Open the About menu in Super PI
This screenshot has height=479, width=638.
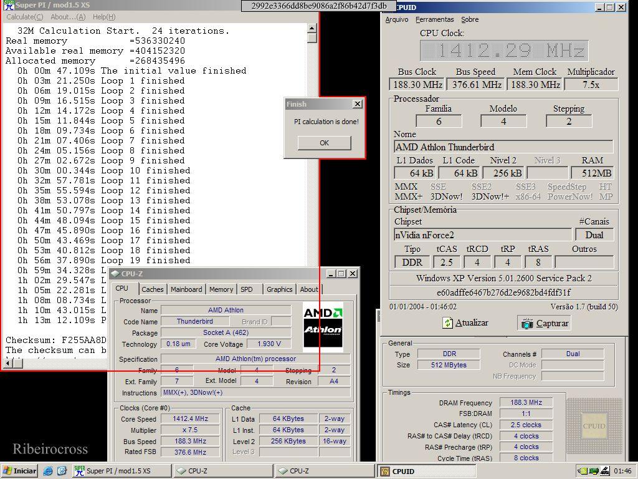(x=68, y=17)
